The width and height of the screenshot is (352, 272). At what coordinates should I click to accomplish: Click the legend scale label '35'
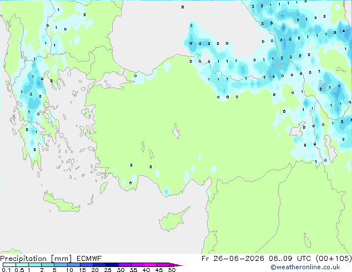(x=133, y=270)
